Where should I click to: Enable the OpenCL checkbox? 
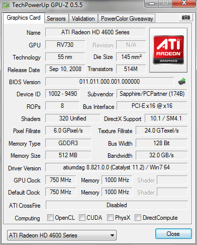pos(50,217)
